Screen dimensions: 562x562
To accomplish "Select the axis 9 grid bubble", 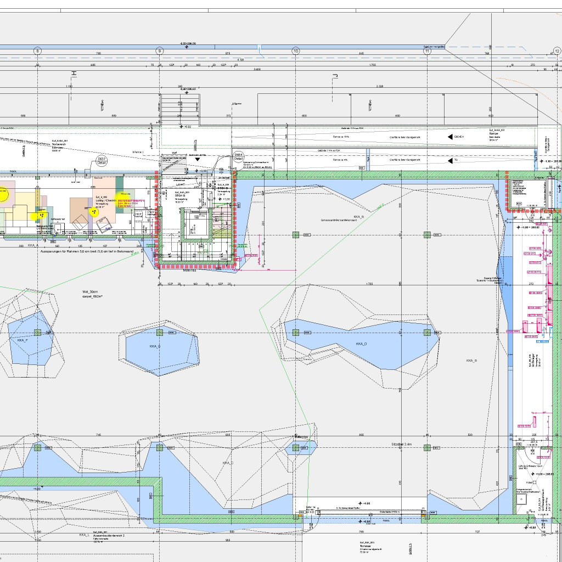I will tap(160, 51).
